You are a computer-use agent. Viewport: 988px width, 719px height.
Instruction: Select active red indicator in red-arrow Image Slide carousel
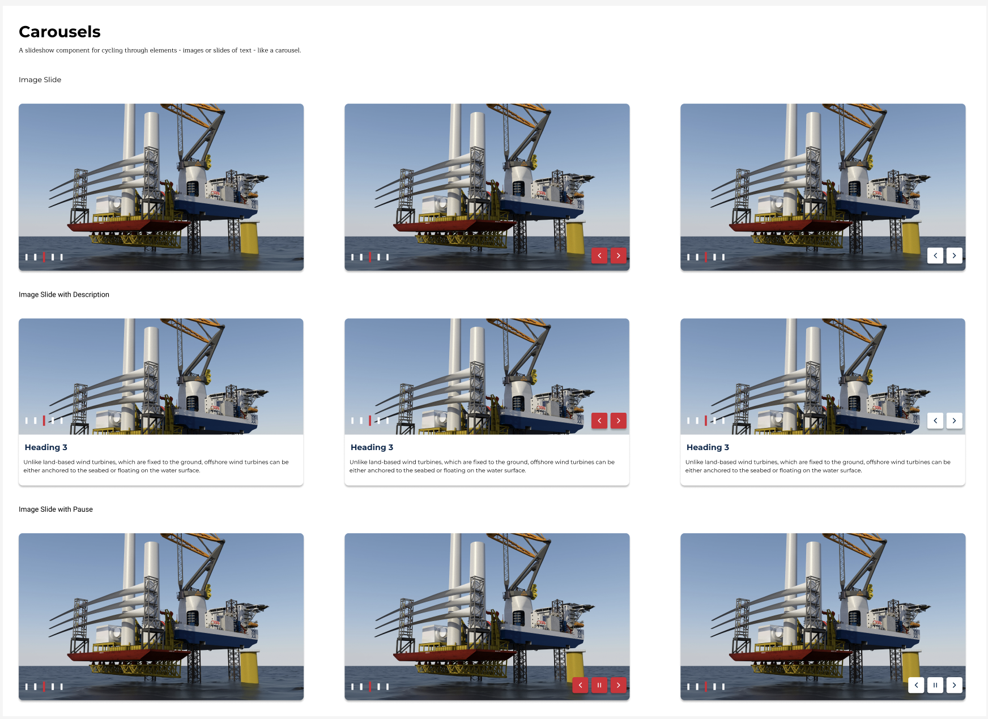(370, 257)
